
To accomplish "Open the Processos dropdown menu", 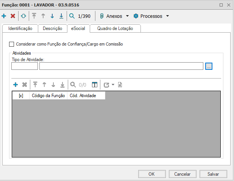I will coord(151,16).
